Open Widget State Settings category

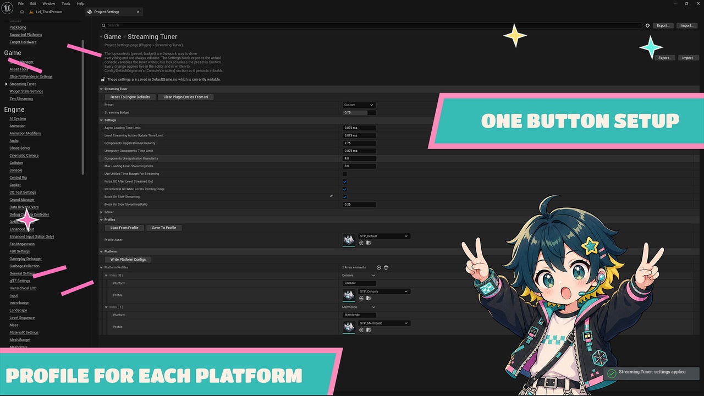coord(26,91)
